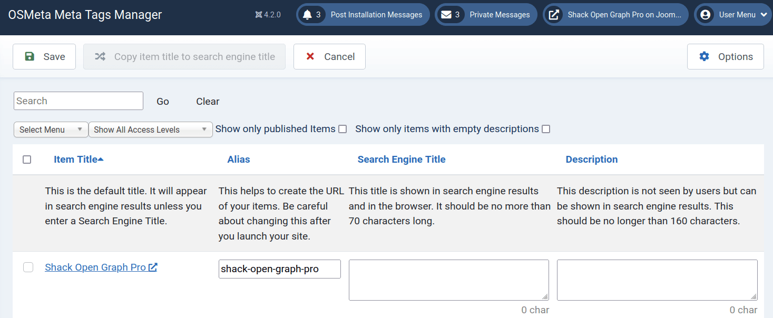Image resolution: width=773 pixels, height=318 pixels.
Task: Click the Joomla 4.2.0 version icon
Action: click(258, 15)
